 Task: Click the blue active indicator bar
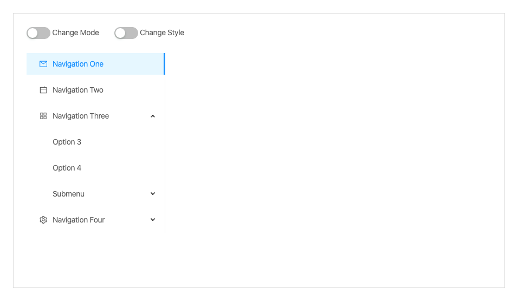(164, 64)
